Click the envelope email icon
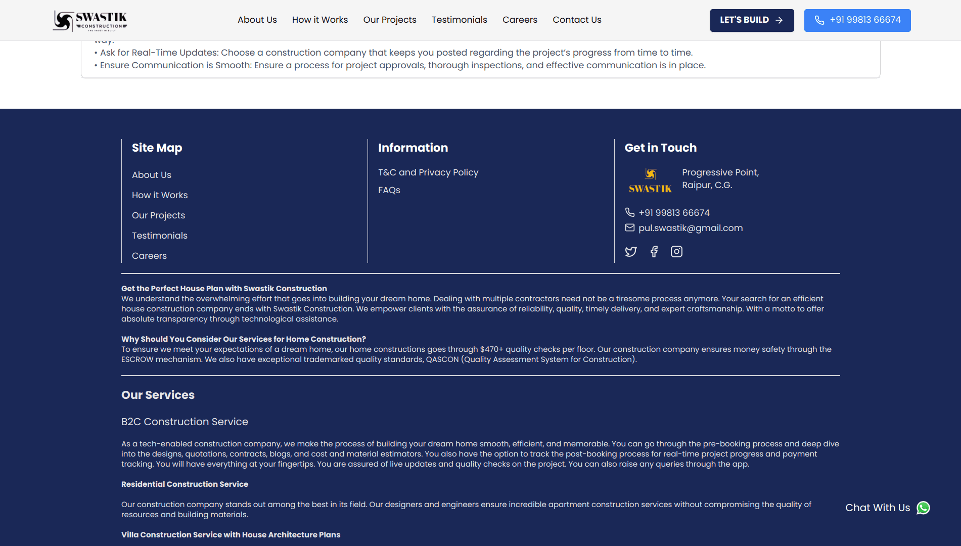961x546 pixels. pyautogui.click(x=629, y=228)
